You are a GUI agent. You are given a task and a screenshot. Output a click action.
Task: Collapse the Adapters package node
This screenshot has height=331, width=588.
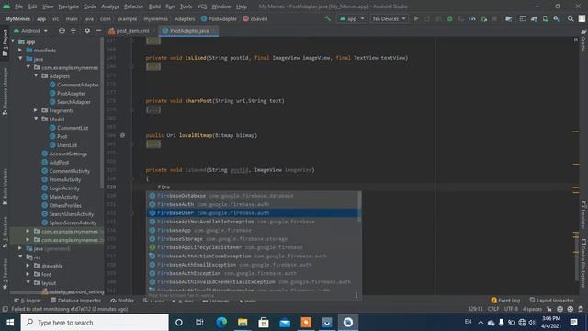(37, 75)
